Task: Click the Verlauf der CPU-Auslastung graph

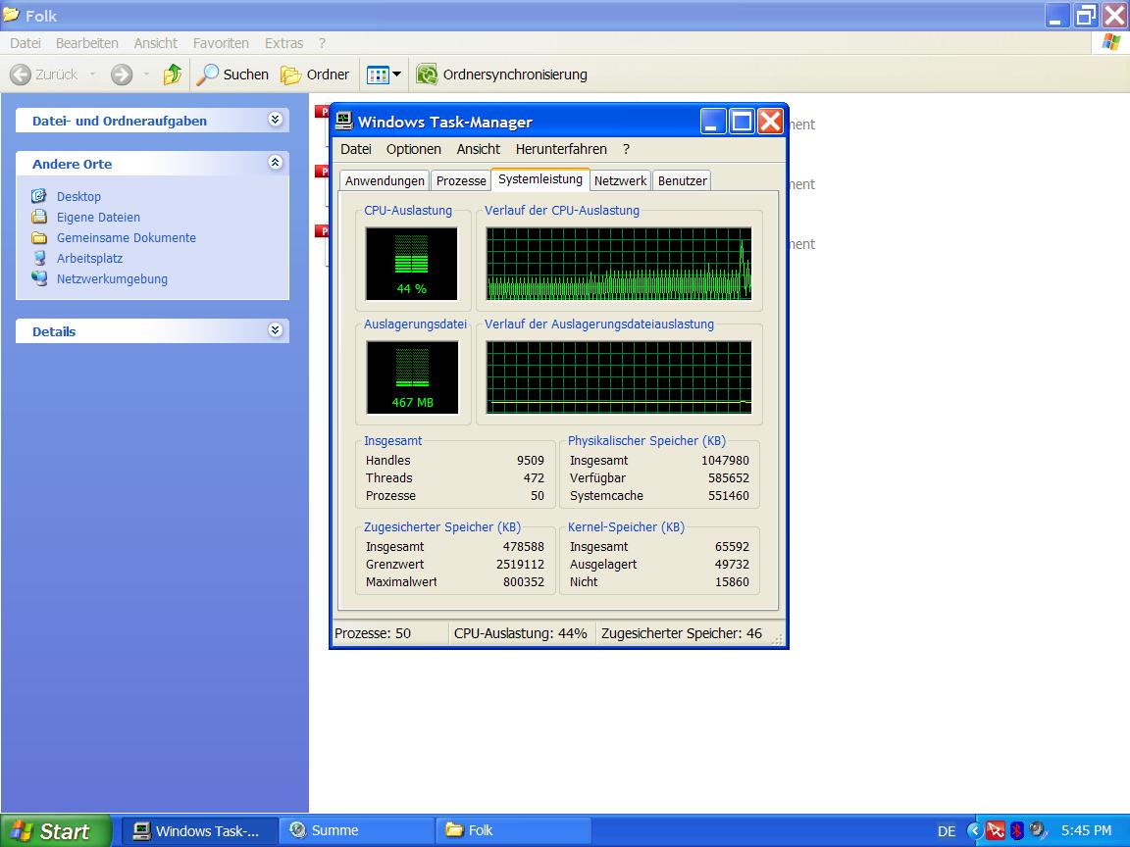Action: [619, 264]
